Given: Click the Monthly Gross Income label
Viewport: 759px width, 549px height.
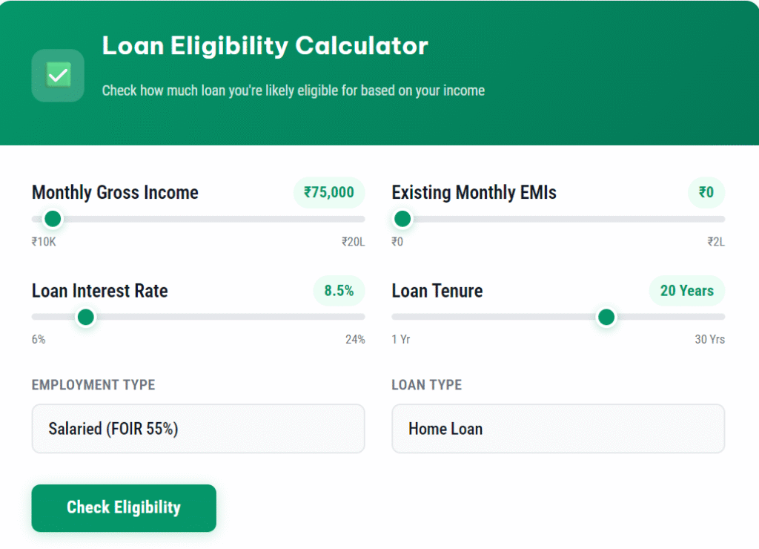Looking at the screenshot, I should [115, 192].
